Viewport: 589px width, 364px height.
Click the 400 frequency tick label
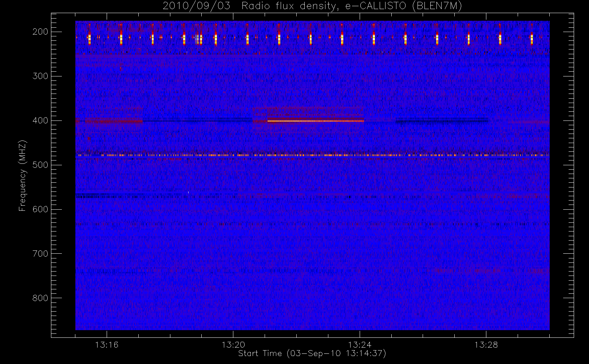pyautogui.click(x=40, y=120)
